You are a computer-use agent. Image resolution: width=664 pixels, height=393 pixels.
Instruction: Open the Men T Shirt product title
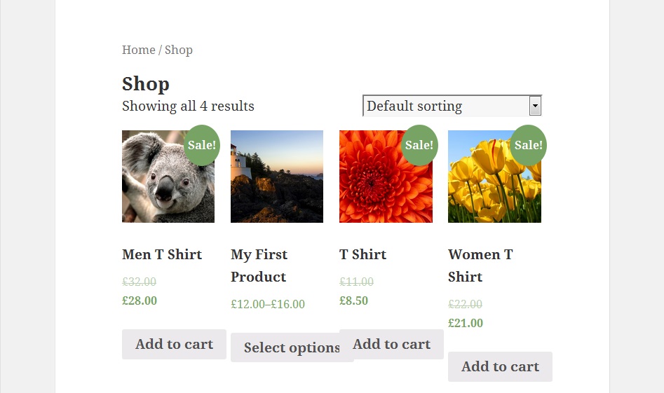pos(162,254)
